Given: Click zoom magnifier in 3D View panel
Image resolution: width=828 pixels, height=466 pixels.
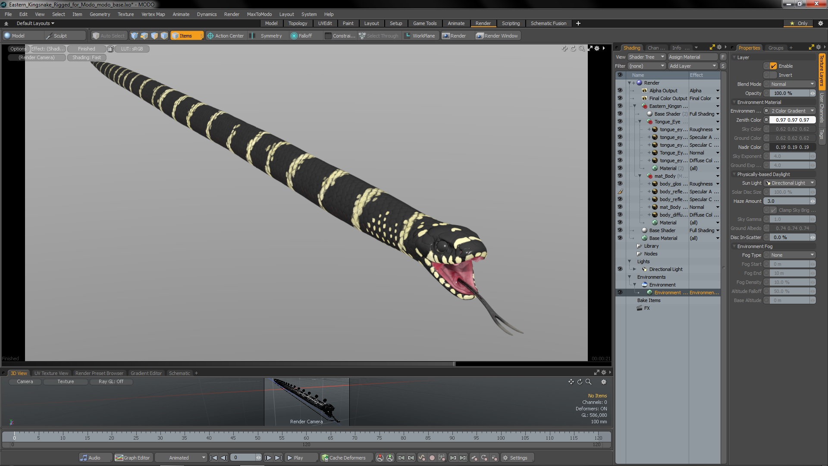Looking at the screenshot, I should pos(588,382).
